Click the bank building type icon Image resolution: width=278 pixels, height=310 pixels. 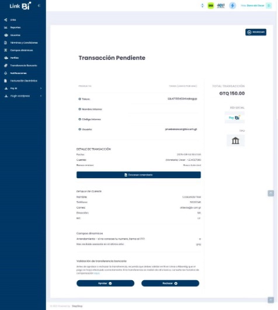pyautogui.click(x=235, y=140)
